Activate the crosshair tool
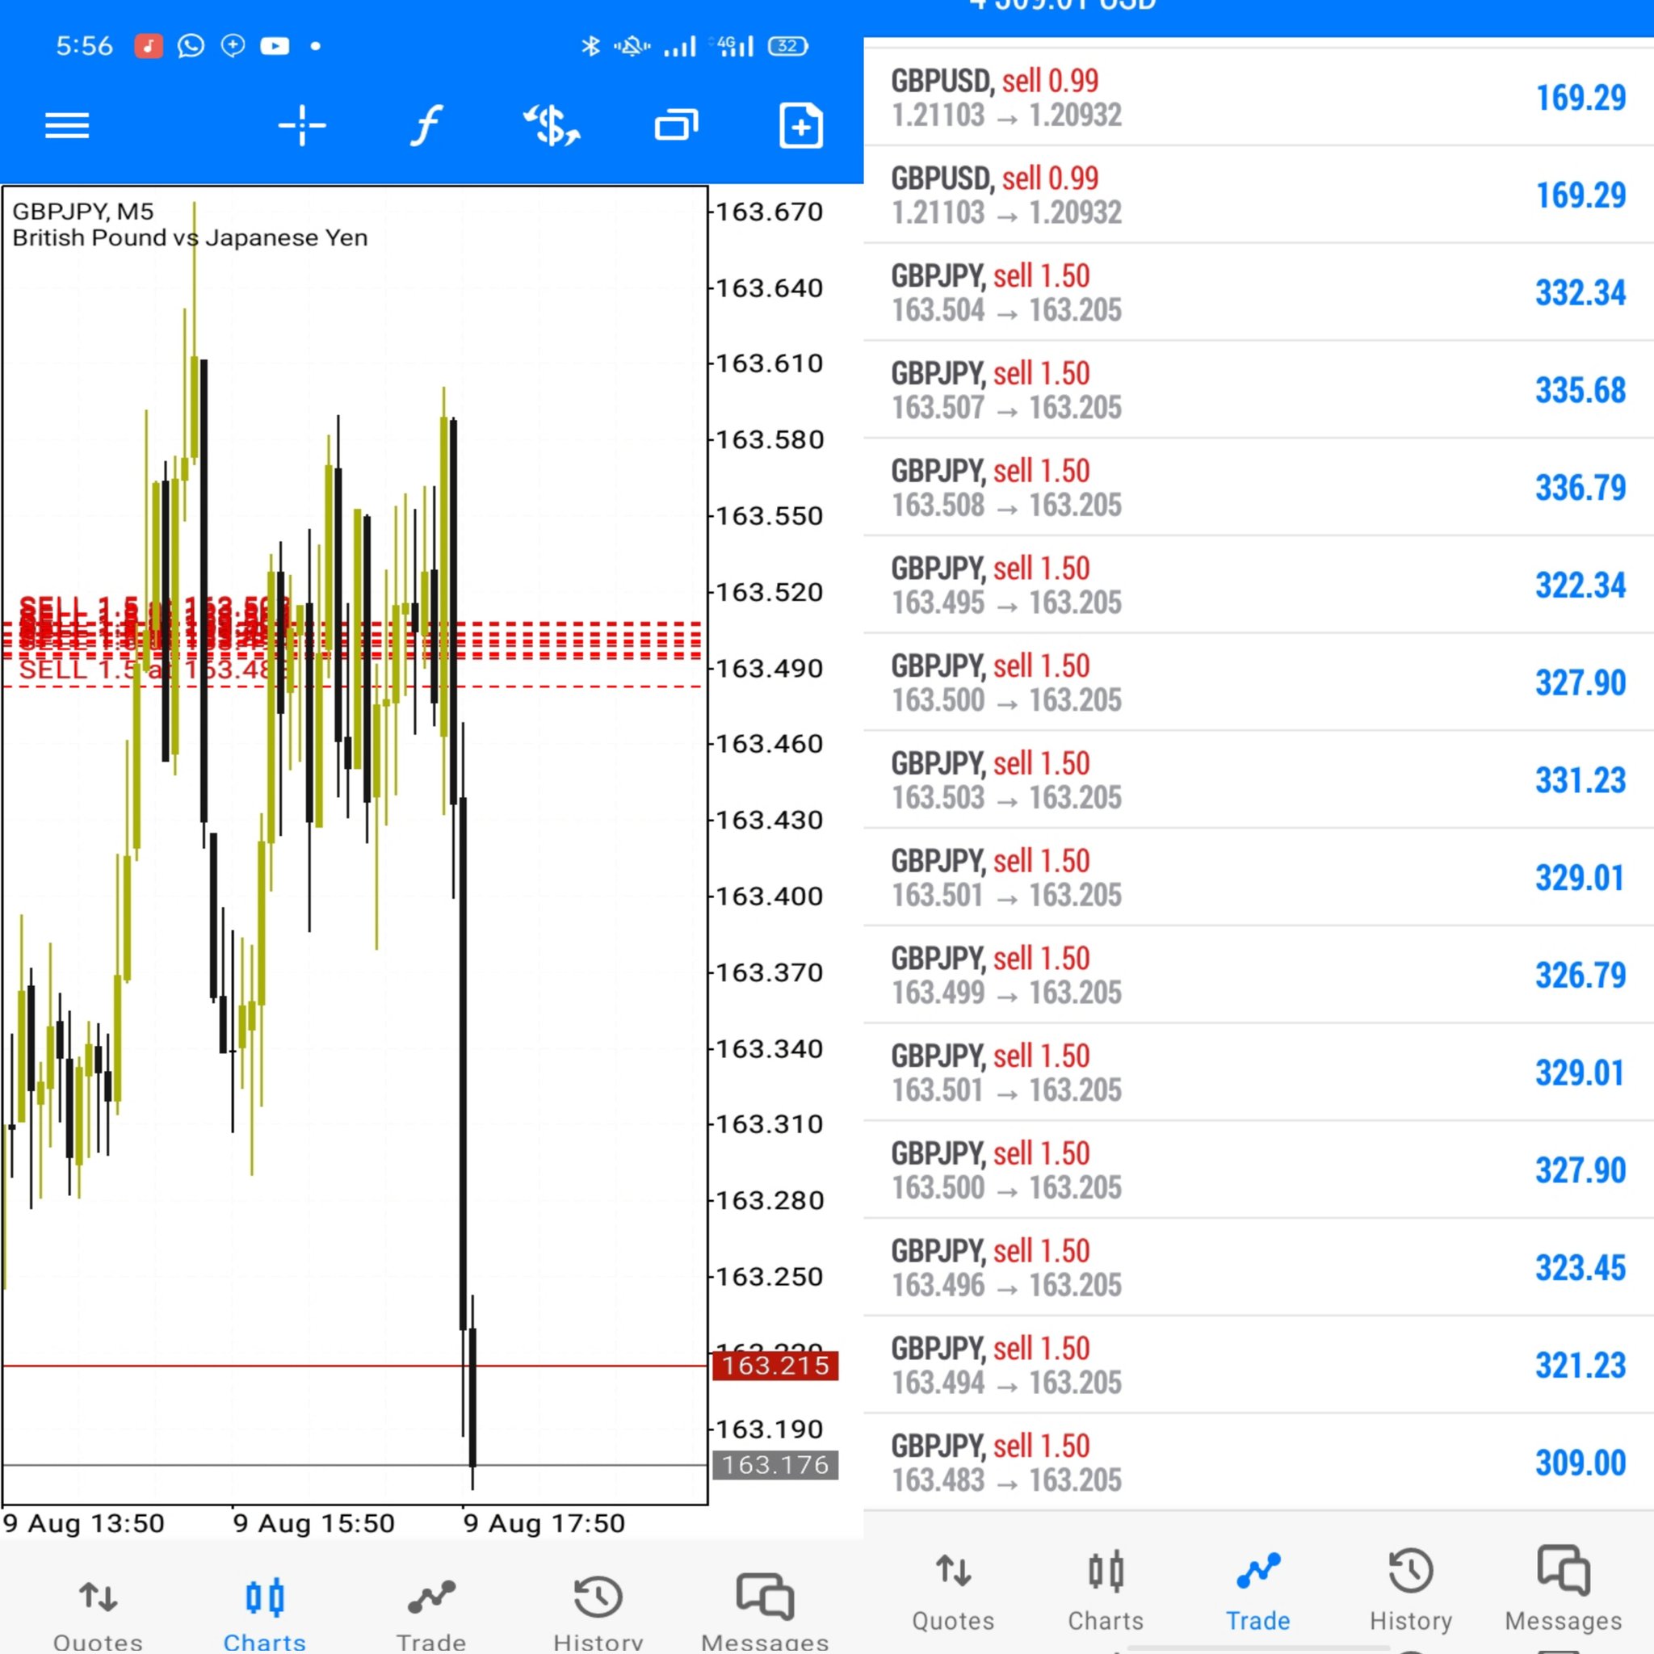 point(301,126)
